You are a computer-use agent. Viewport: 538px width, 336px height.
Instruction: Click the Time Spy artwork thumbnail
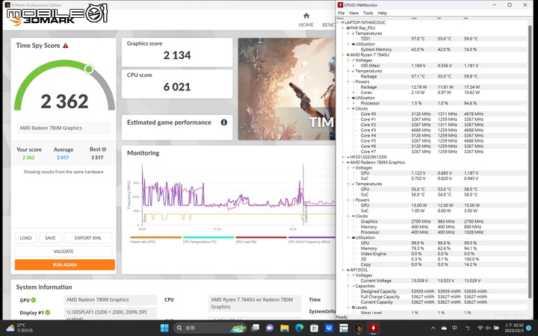click(x=286, y=89)
